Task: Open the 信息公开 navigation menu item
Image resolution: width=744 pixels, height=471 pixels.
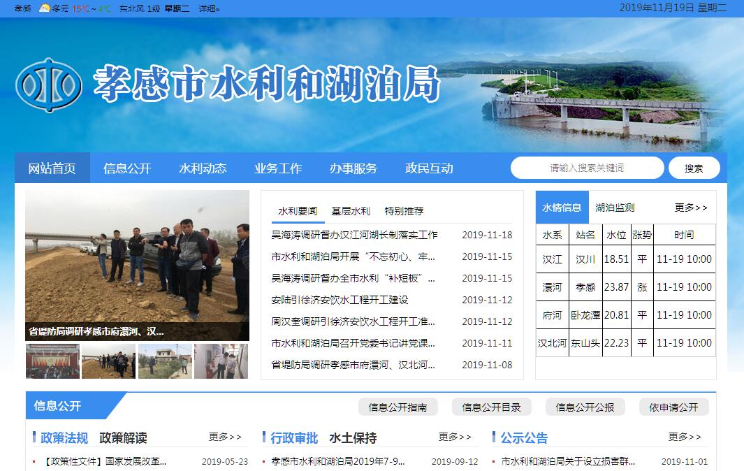Action: [127, 168]
